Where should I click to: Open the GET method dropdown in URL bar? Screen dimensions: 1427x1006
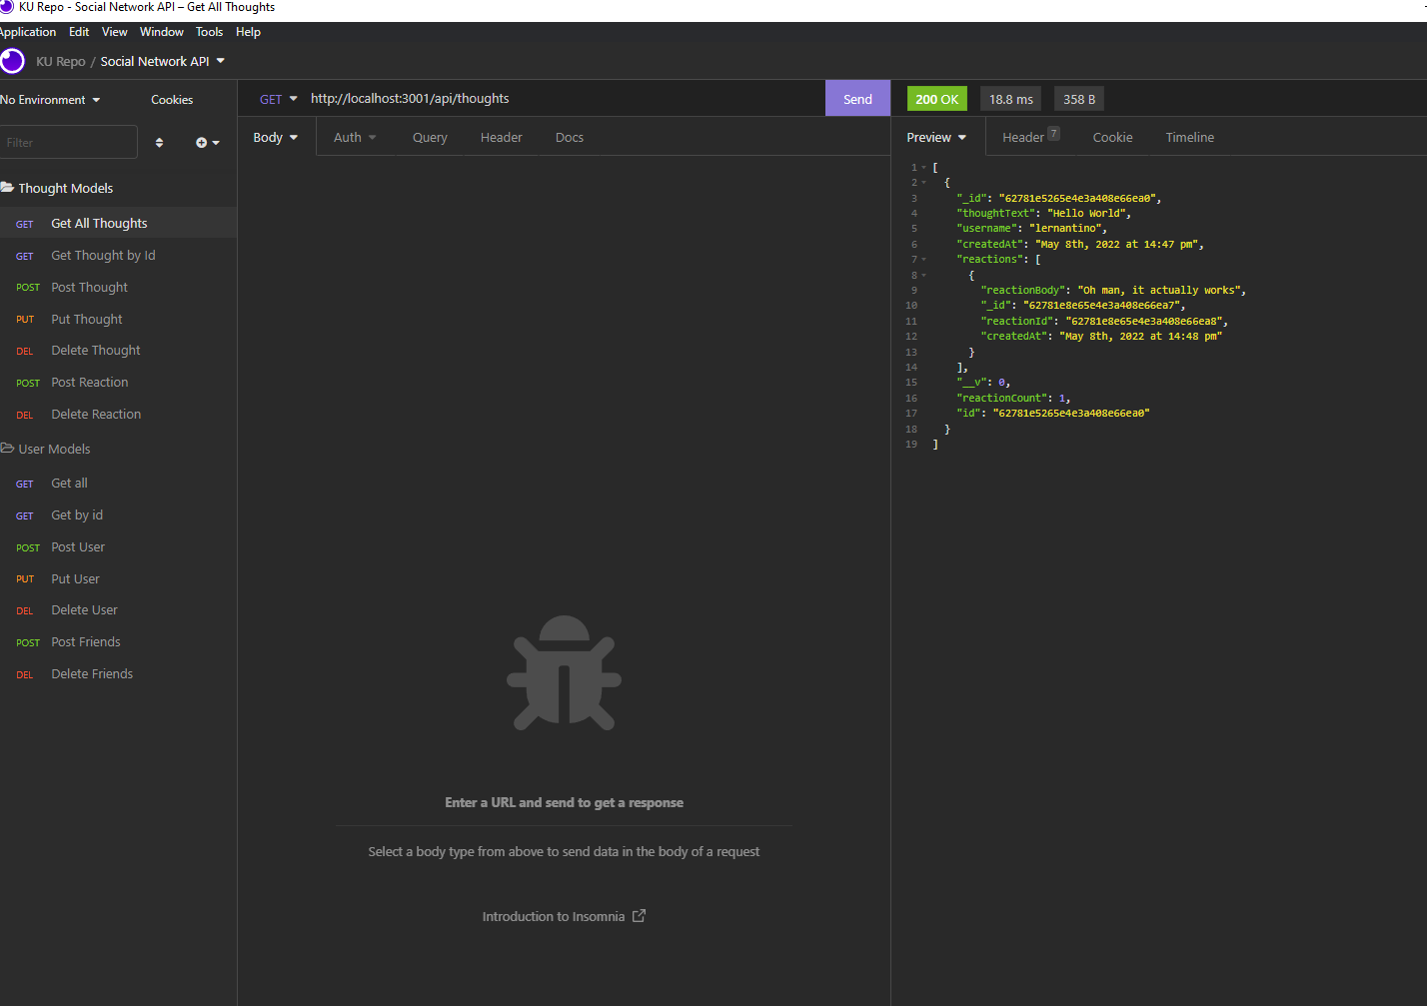(277, 98)
